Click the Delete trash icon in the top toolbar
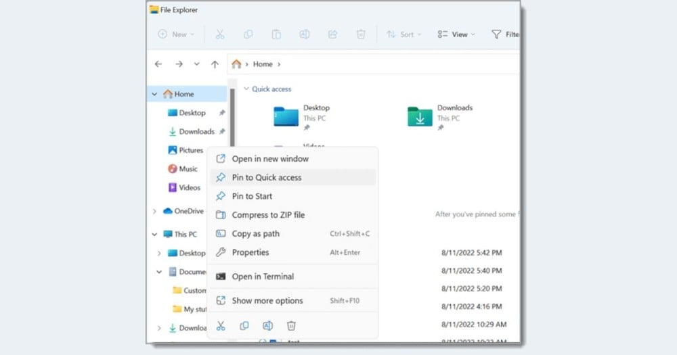This screenshot has height=355, width=677. 361,34
